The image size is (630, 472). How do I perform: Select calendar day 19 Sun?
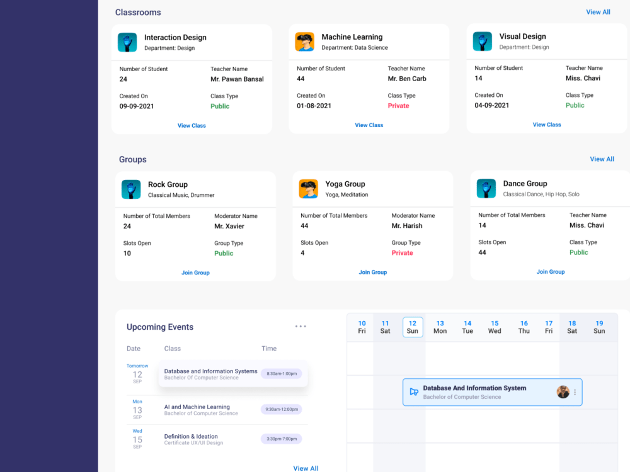(599, 327)
